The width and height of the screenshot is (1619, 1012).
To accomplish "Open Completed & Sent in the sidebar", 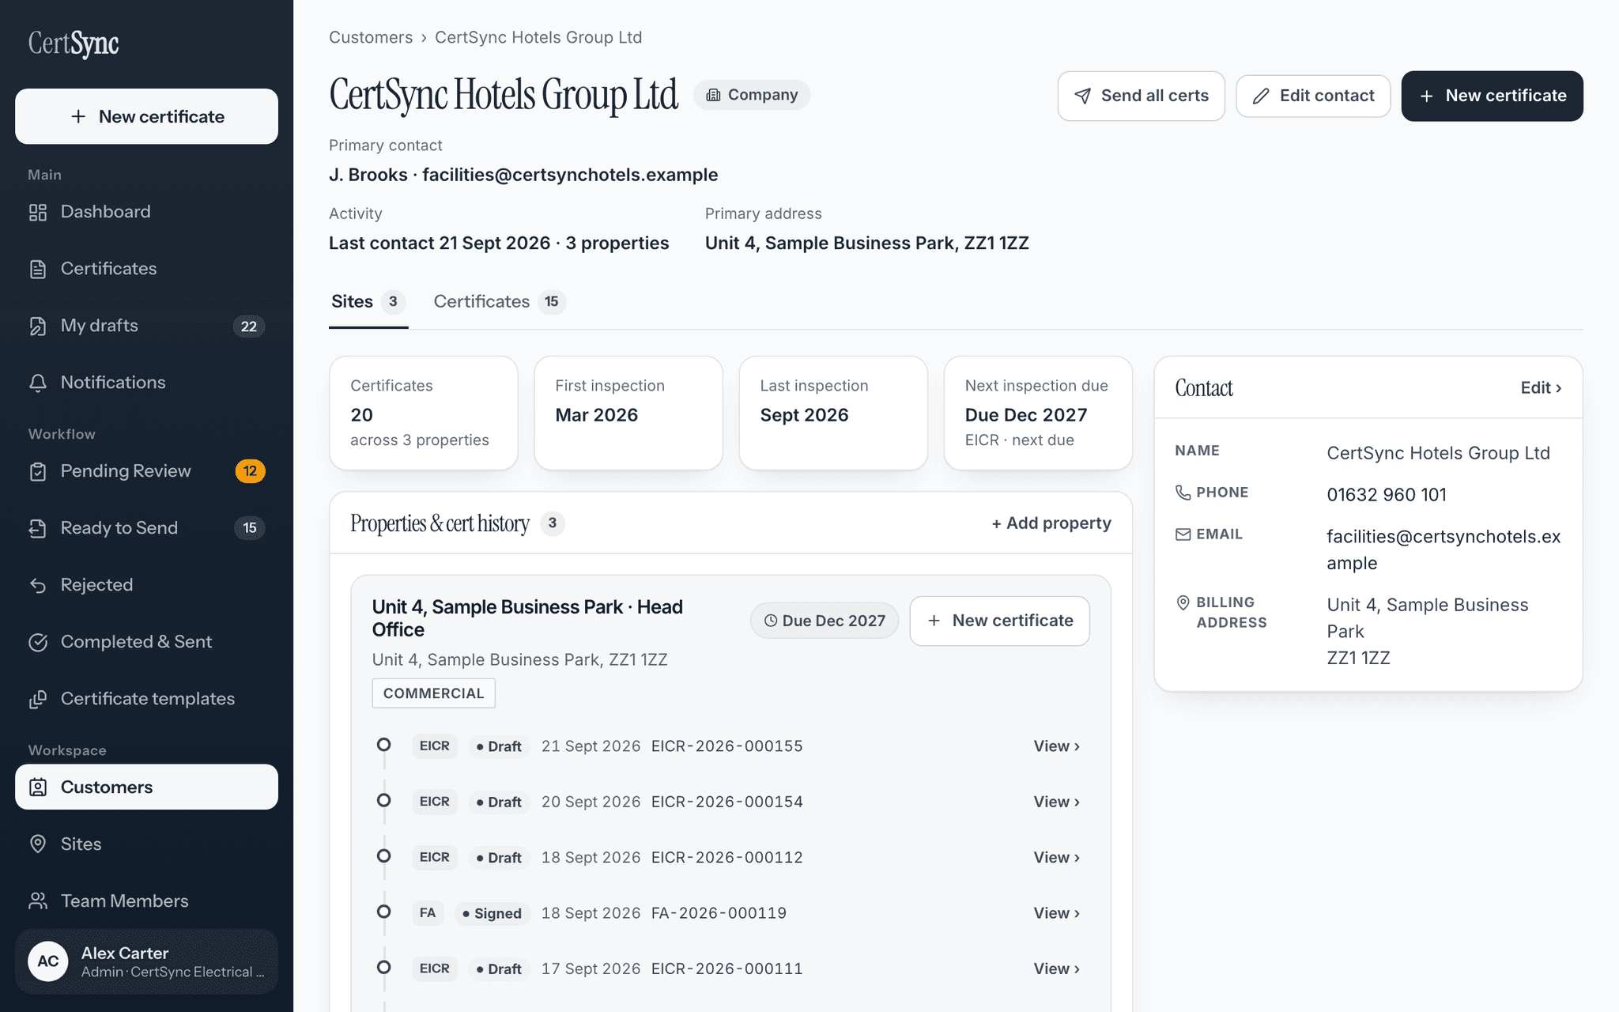I will [147, 642].
